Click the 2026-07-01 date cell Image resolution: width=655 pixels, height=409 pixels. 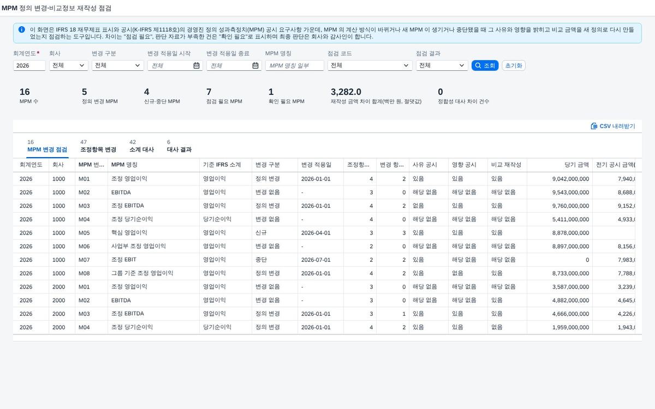(321, 260)
